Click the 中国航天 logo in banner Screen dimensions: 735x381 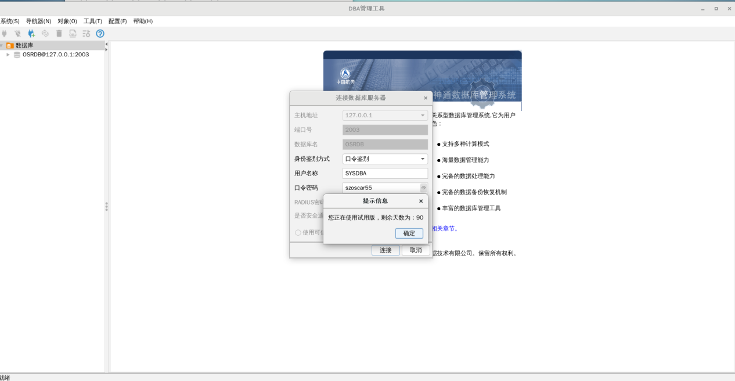[x=345, y=76]
